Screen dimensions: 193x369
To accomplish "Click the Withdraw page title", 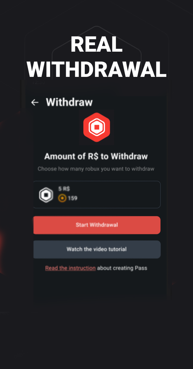I will 69,102.
